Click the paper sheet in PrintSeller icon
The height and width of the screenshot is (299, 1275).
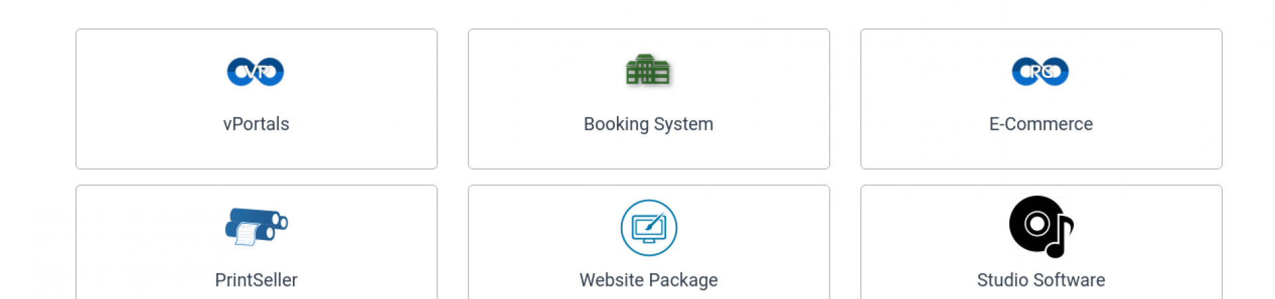(x=246, y=234)
